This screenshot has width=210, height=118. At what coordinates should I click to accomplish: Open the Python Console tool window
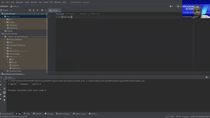click(79, 114)
